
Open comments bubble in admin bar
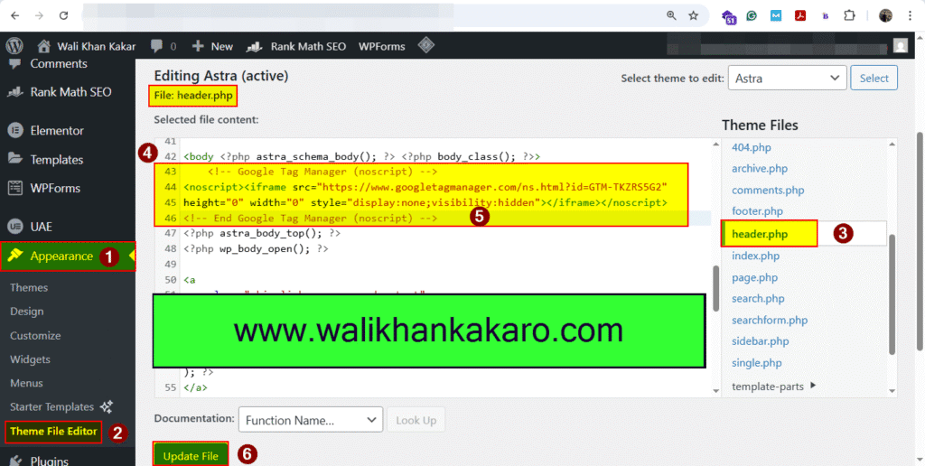(164, 46)
